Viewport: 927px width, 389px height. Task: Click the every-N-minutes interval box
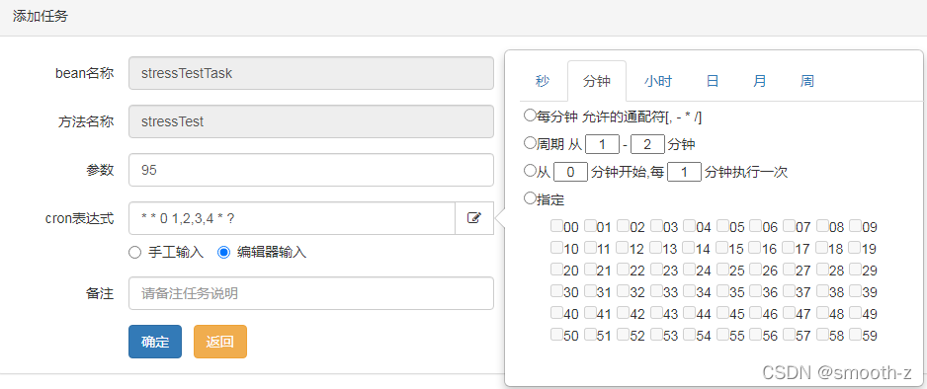pyautogui.click(x=685, y=172)
